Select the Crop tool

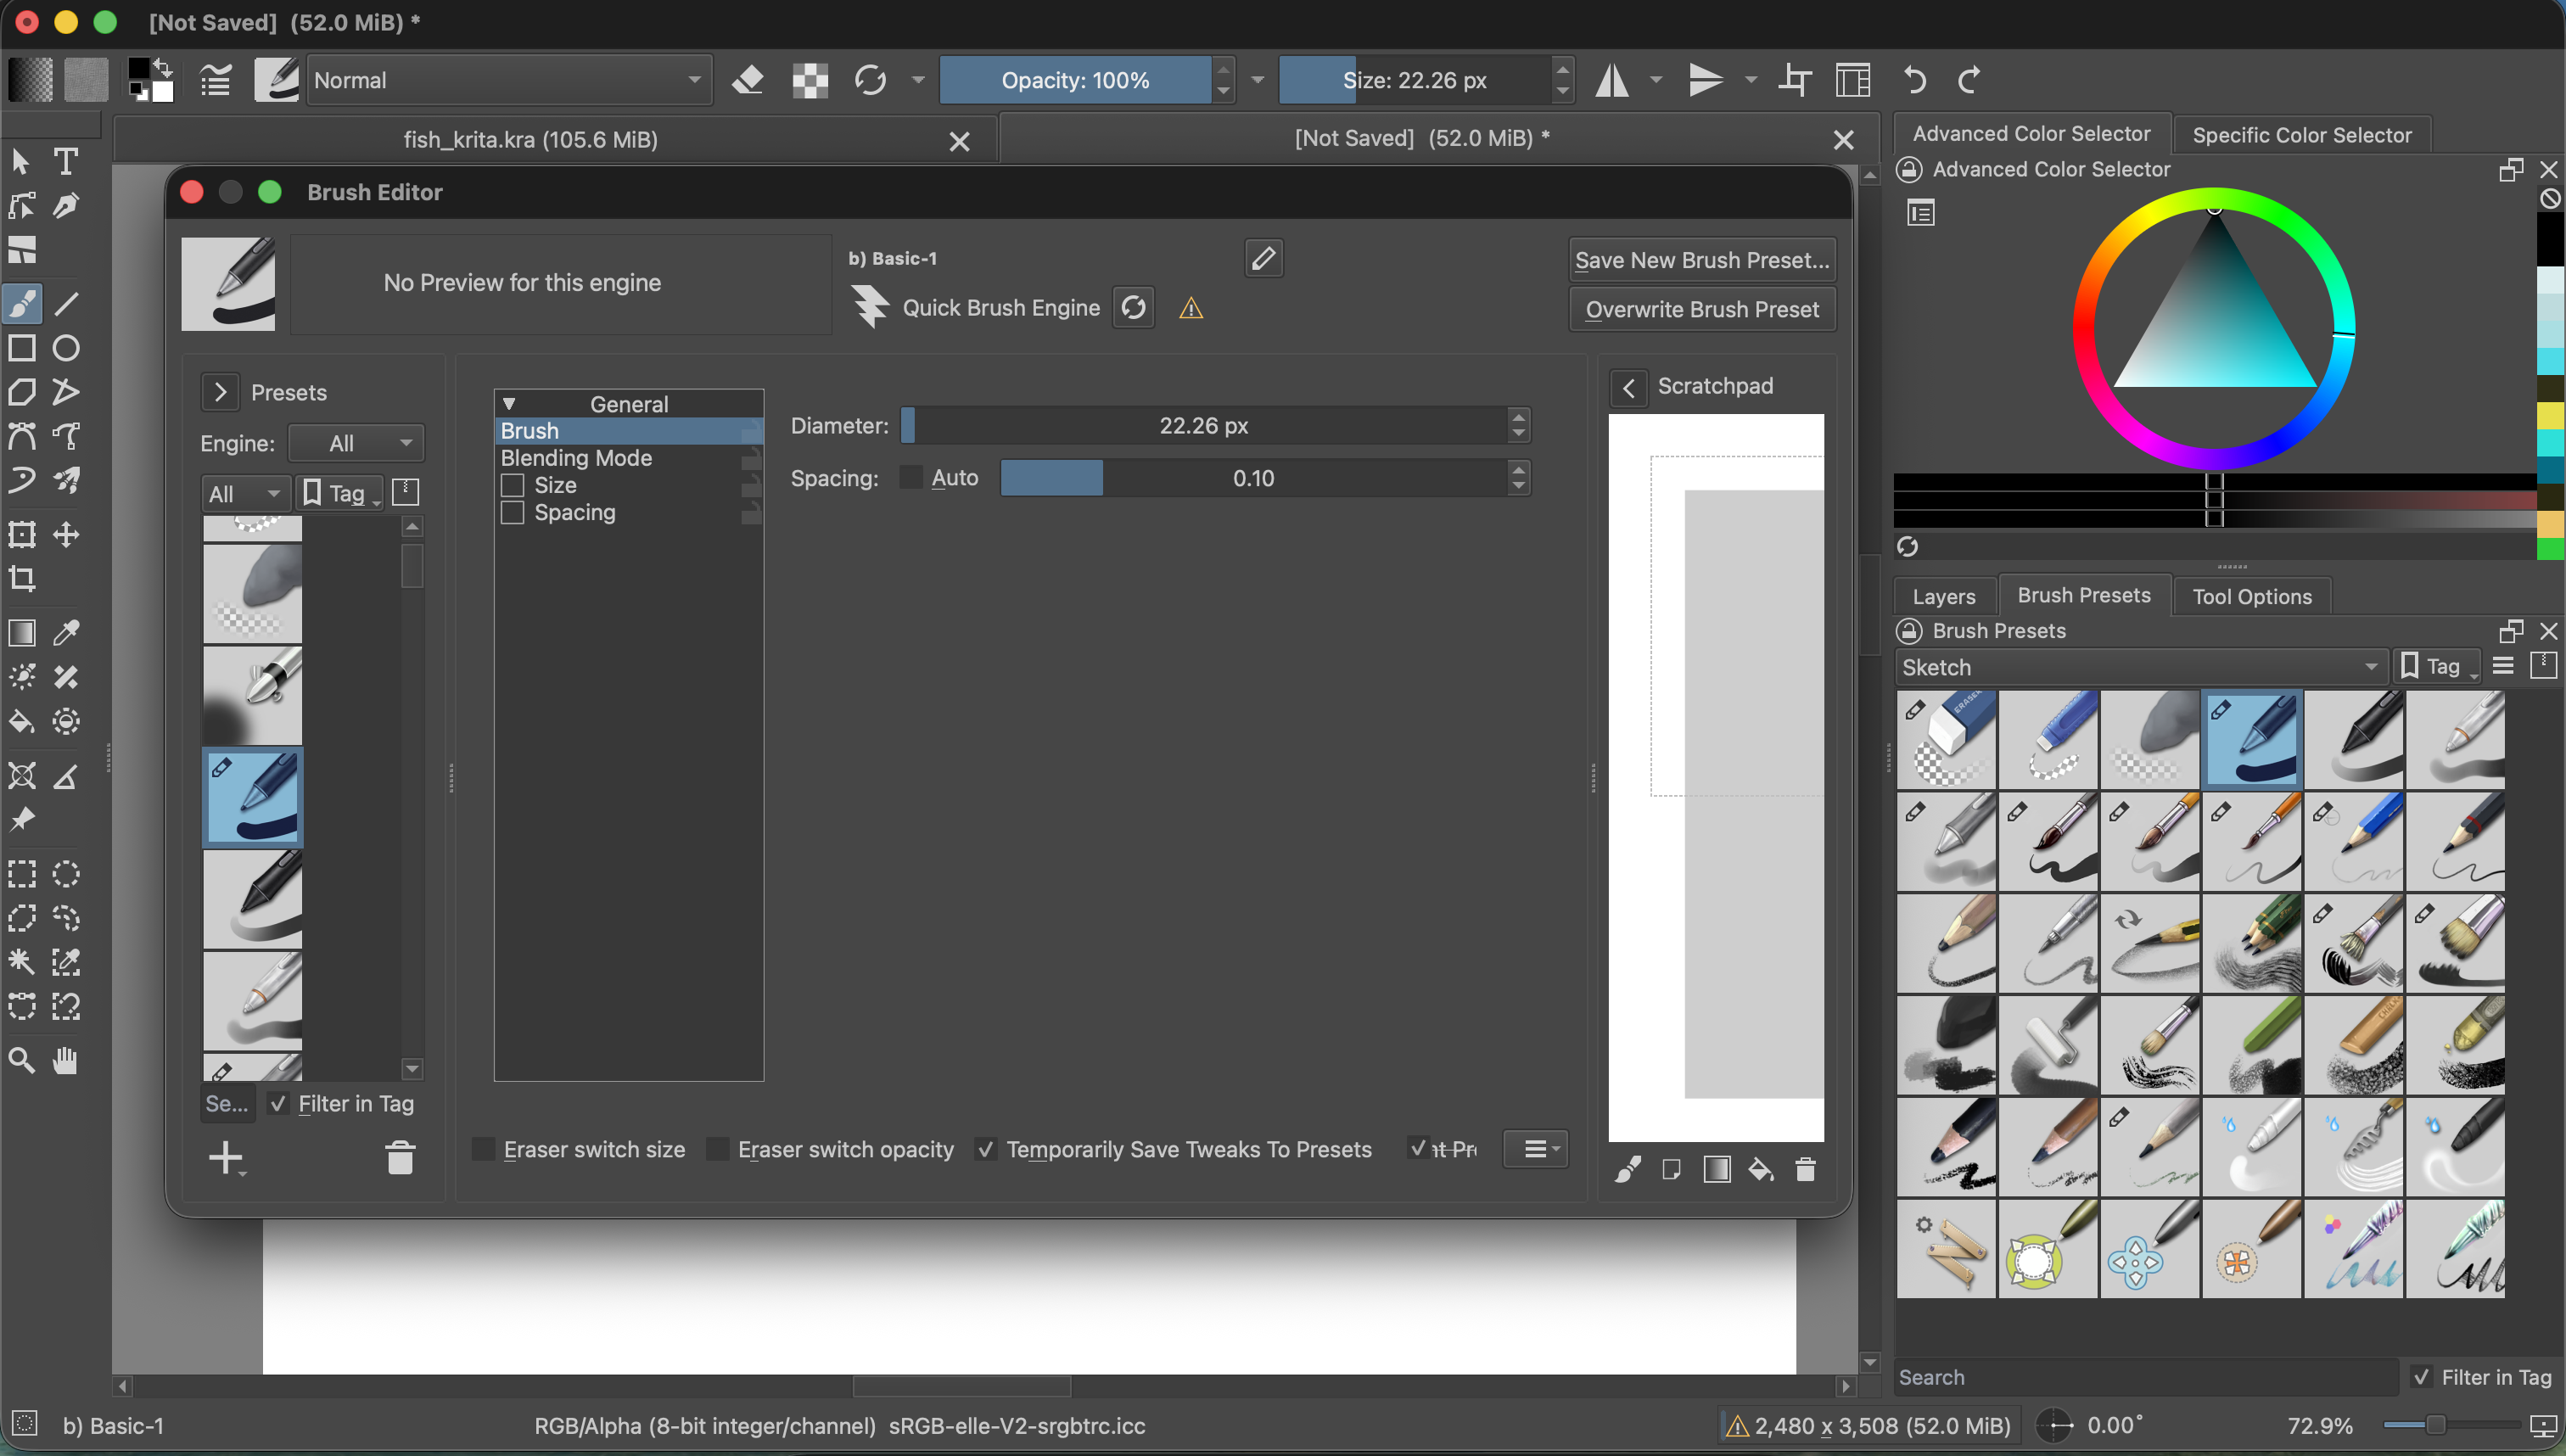pyautogui.click(x=22, y=578)
